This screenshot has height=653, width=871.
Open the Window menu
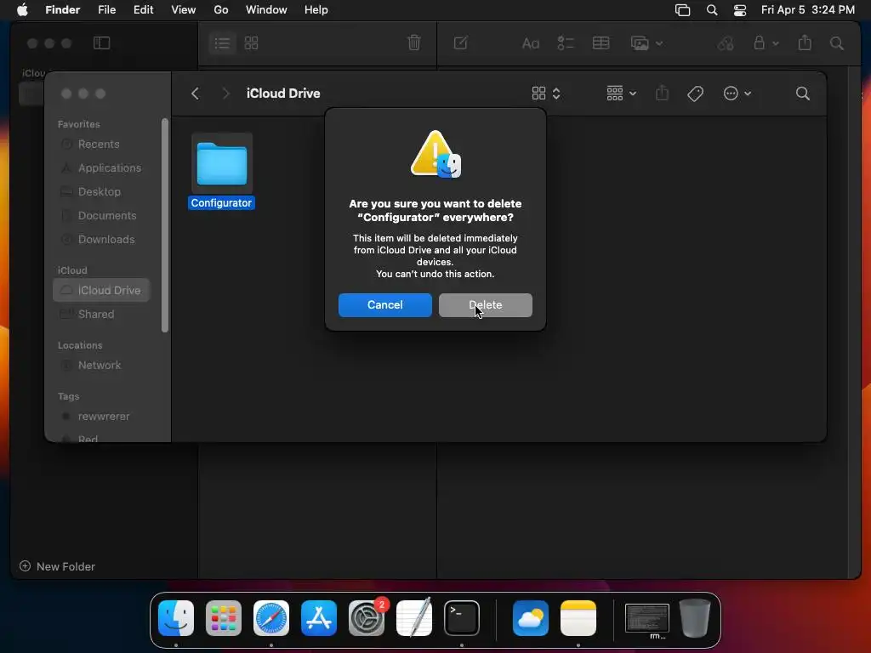pyautogui.click(x=266, y=10)
